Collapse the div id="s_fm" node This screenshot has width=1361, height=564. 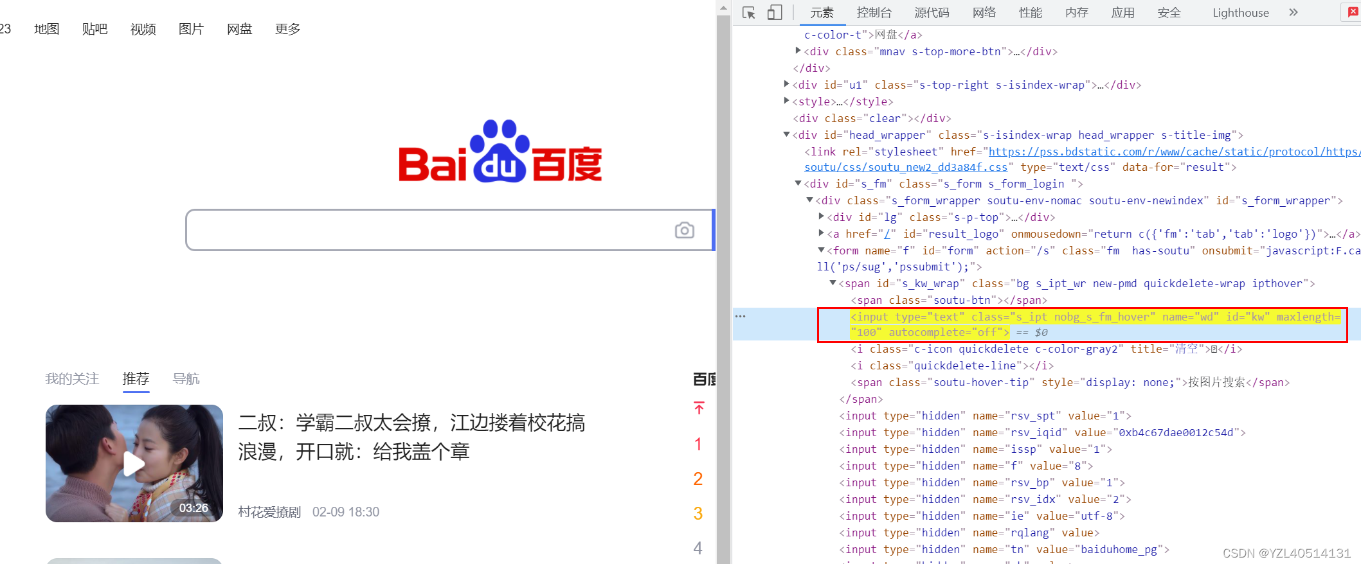point(798,183)
